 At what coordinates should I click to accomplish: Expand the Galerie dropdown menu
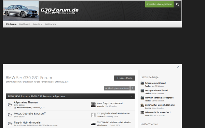(x=38, y=24)
